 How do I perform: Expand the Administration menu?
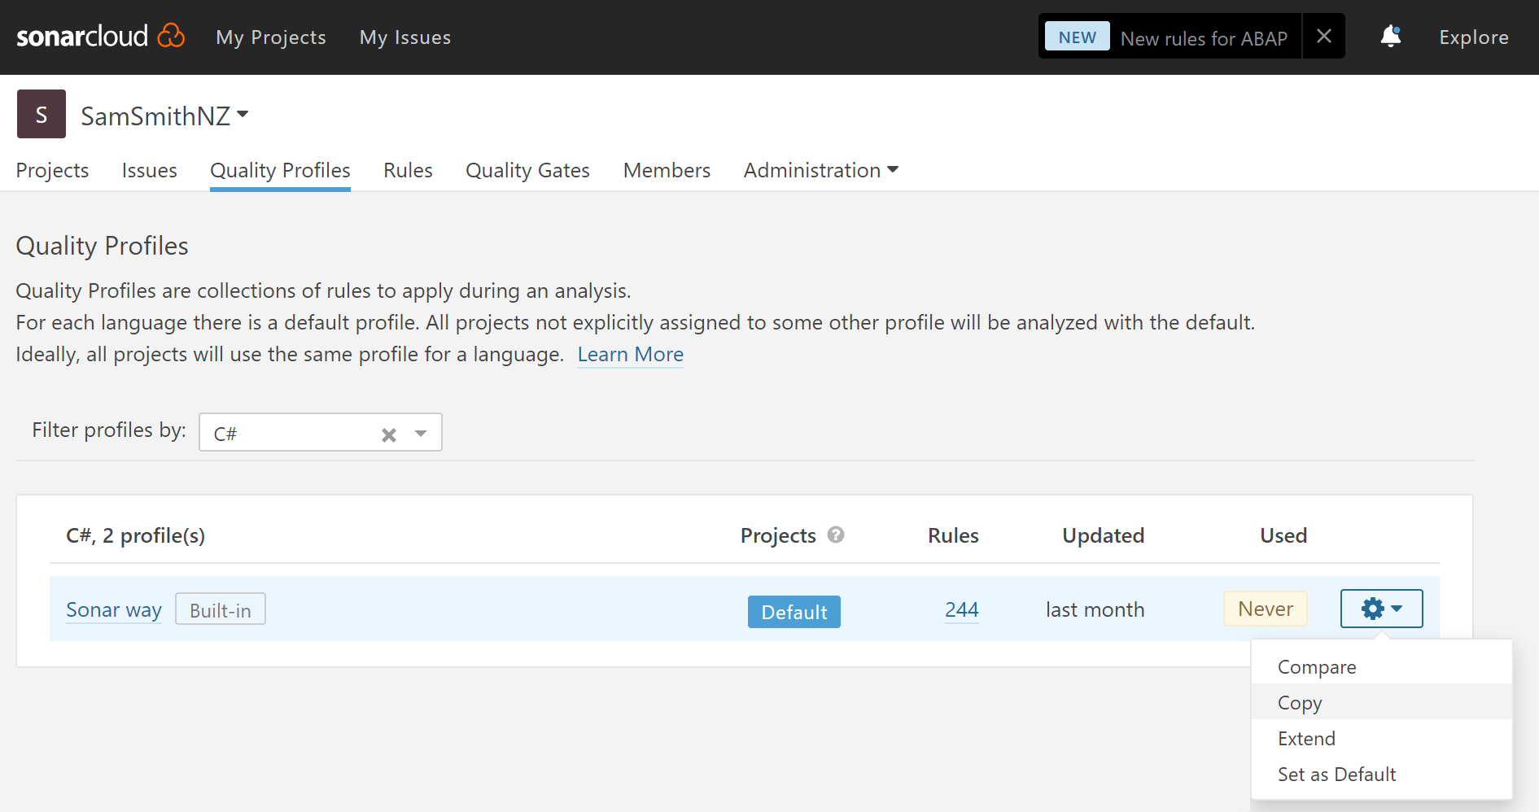pyautogui.click(x=820, y=170)
